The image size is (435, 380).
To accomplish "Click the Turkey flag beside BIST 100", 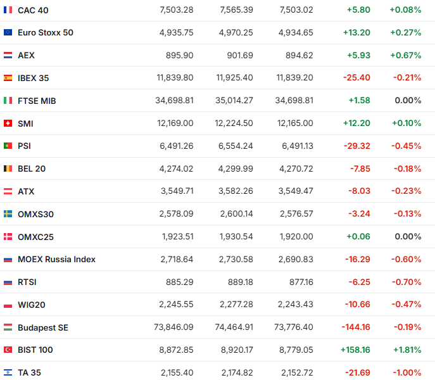I will coord(8,350).
